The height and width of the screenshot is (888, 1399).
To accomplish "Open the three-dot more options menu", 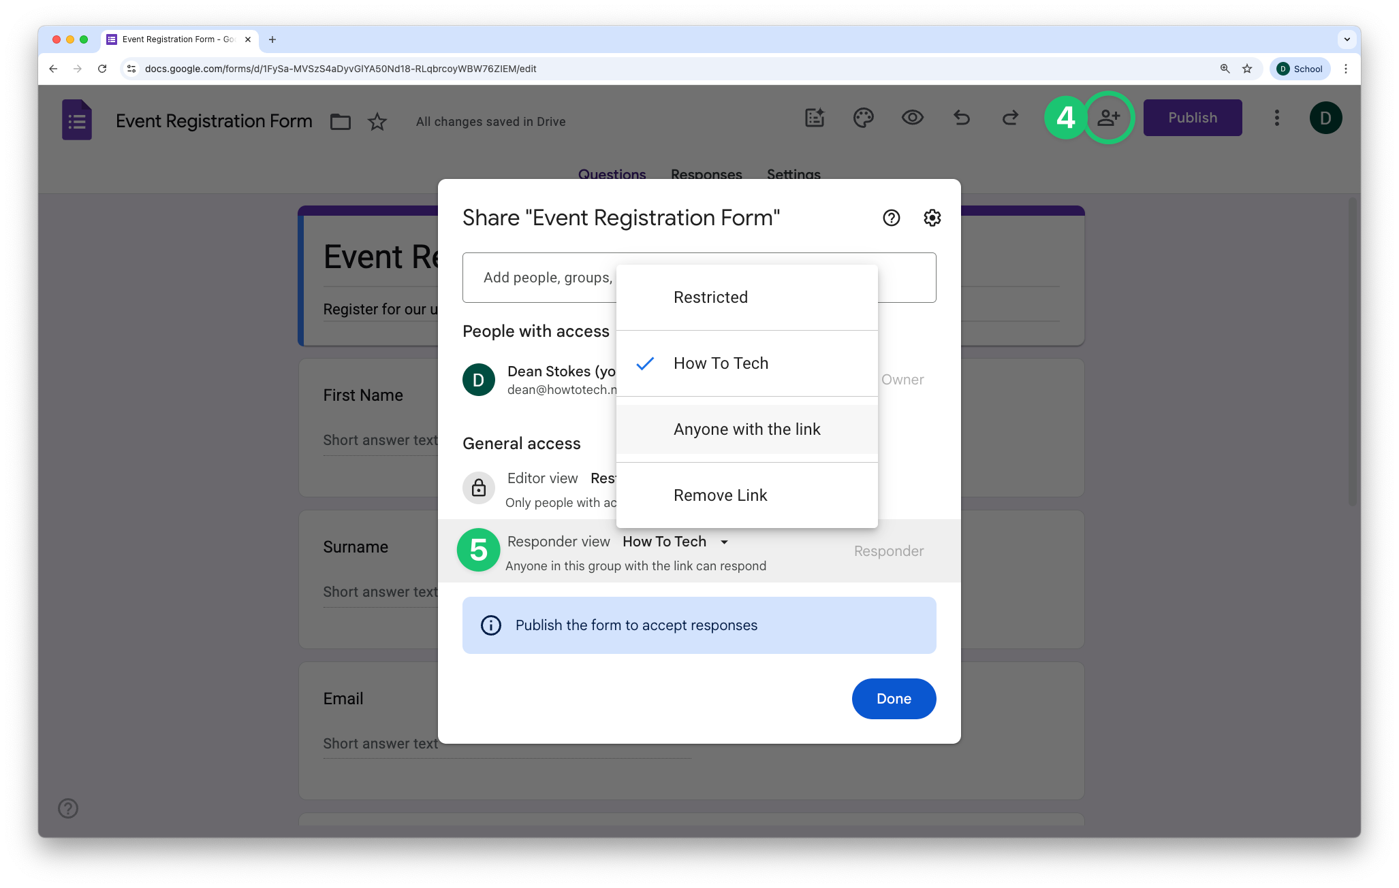I will pyautogui.click(x=1276, y=118).
